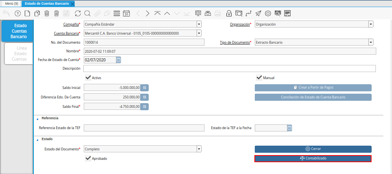Open the workflow icon in the toolbar
392x174 pixels.
pos(248,13)
